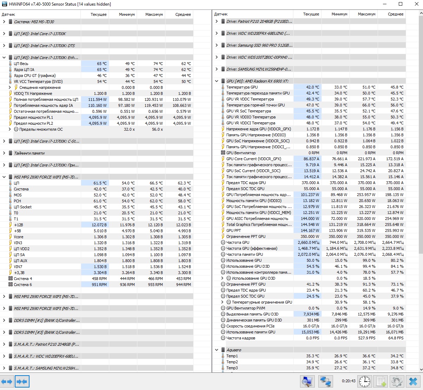Image resolution: width=423 pixels, height=390 pixels.
Task: Expand S.M.A.R.T.: Patriot P210 2048GB group
Action: (4, 344)
